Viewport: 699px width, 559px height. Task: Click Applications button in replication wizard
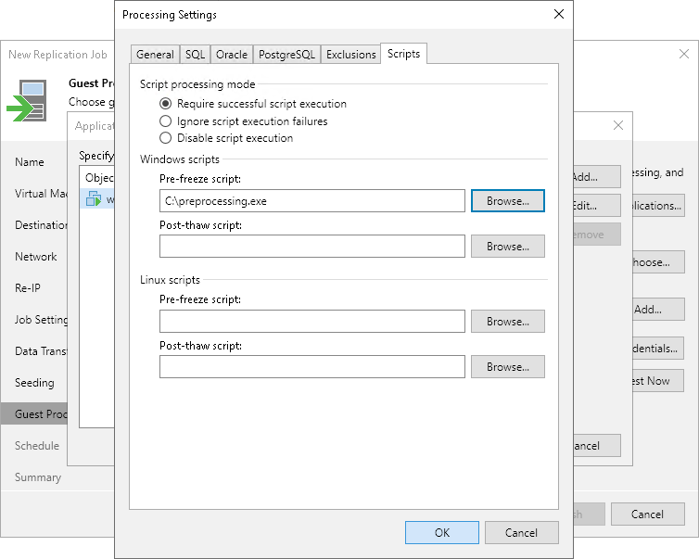658,206
